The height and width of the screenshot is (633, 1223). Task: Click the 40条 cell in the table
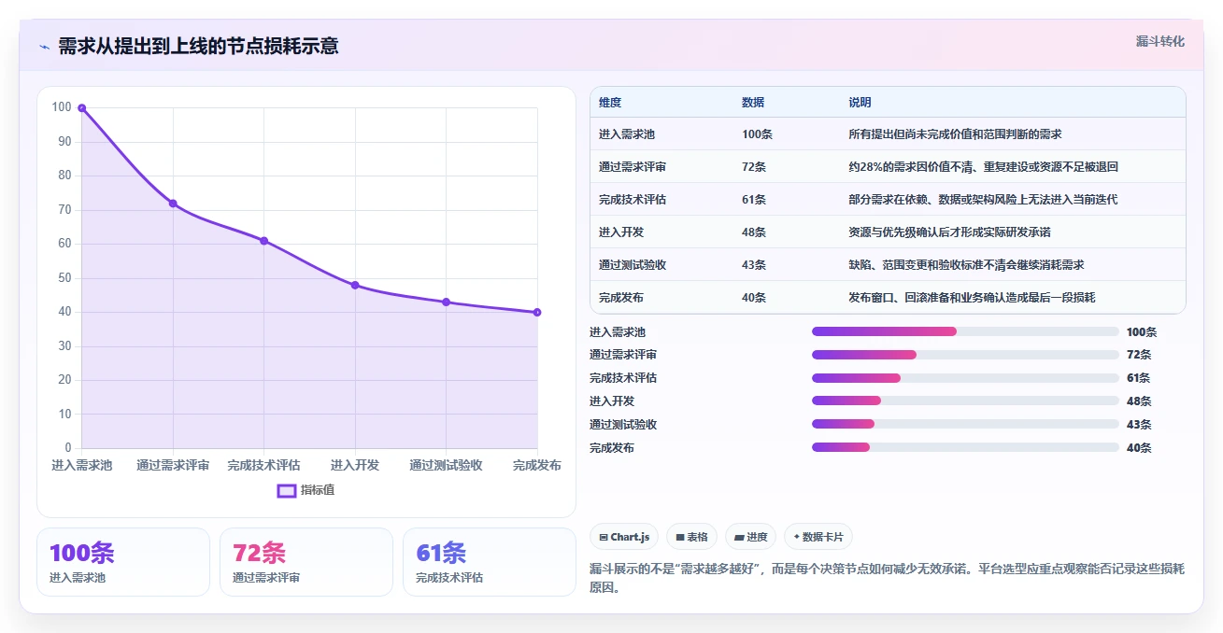[754, 298]
